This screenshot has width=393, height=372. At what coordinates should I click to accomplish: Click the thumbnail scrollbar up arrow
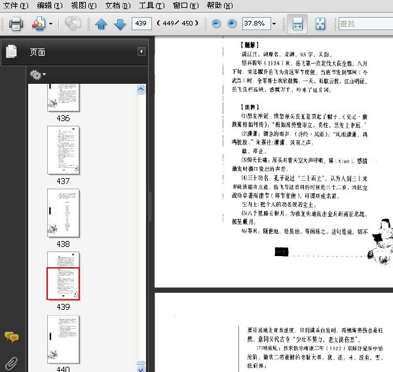141,89
